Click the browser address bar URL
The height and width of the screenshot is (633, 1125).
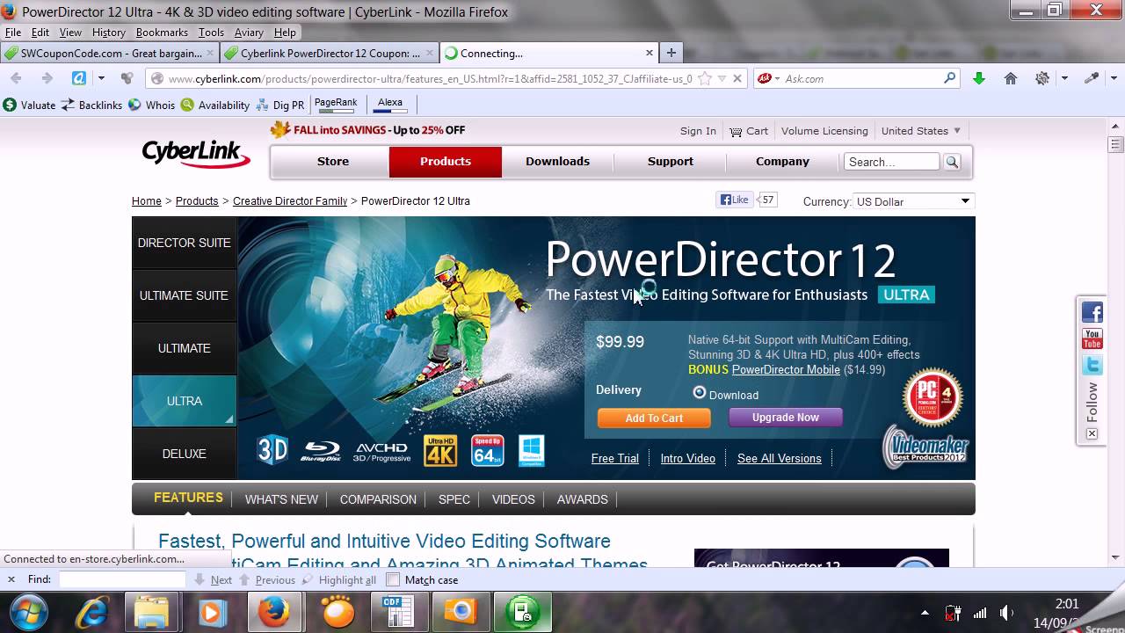430,78
